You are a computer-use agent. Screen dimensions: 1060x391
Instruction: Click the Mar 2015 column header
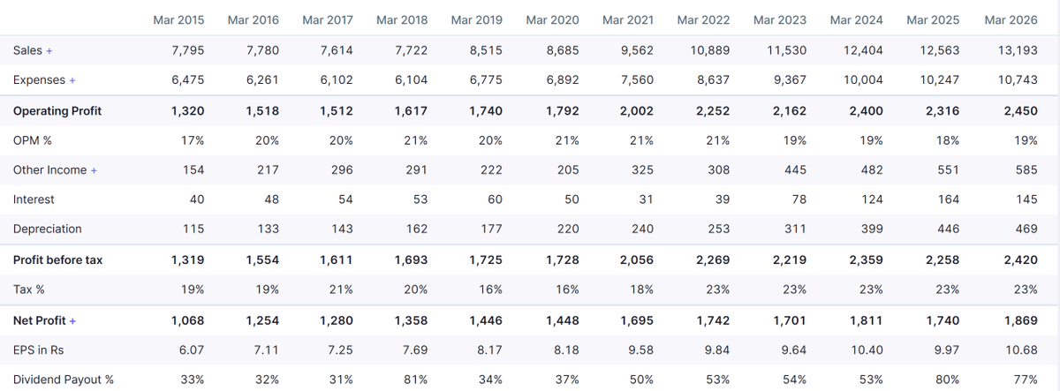tap(178, 19)
